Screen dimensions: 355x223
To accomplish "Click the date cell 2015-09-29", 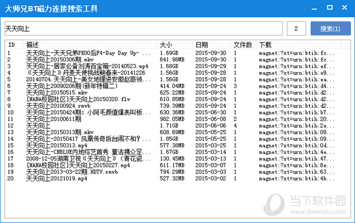I will 211,66.
